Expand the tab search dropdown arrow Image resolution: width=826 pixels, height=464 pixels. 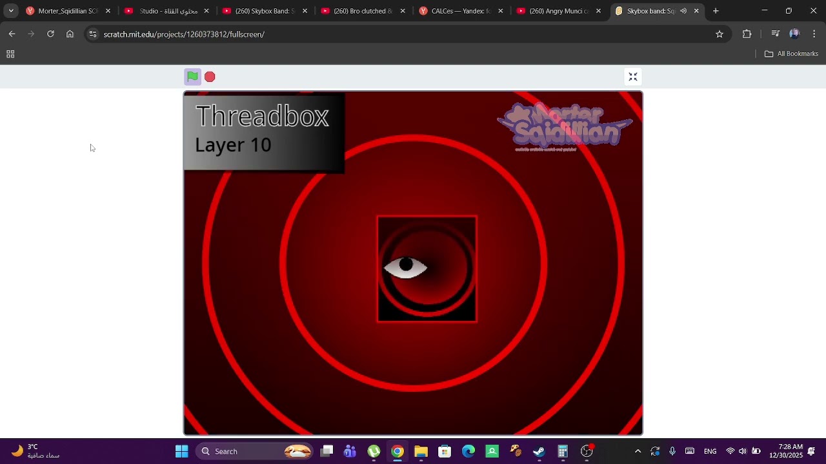click(x=11, y=11)
